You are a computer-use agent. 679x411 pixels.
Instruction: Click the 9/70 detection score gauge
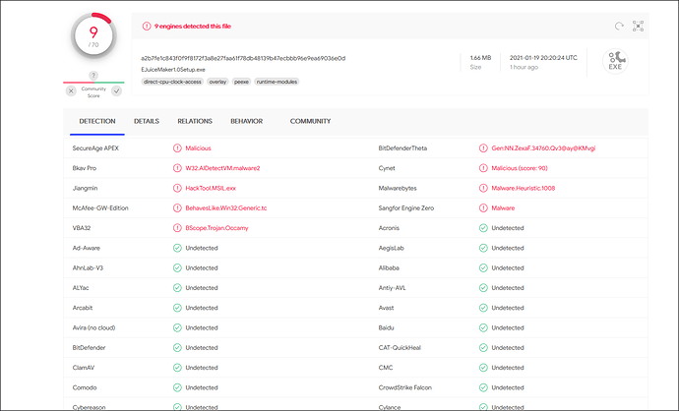click(93, 36)
